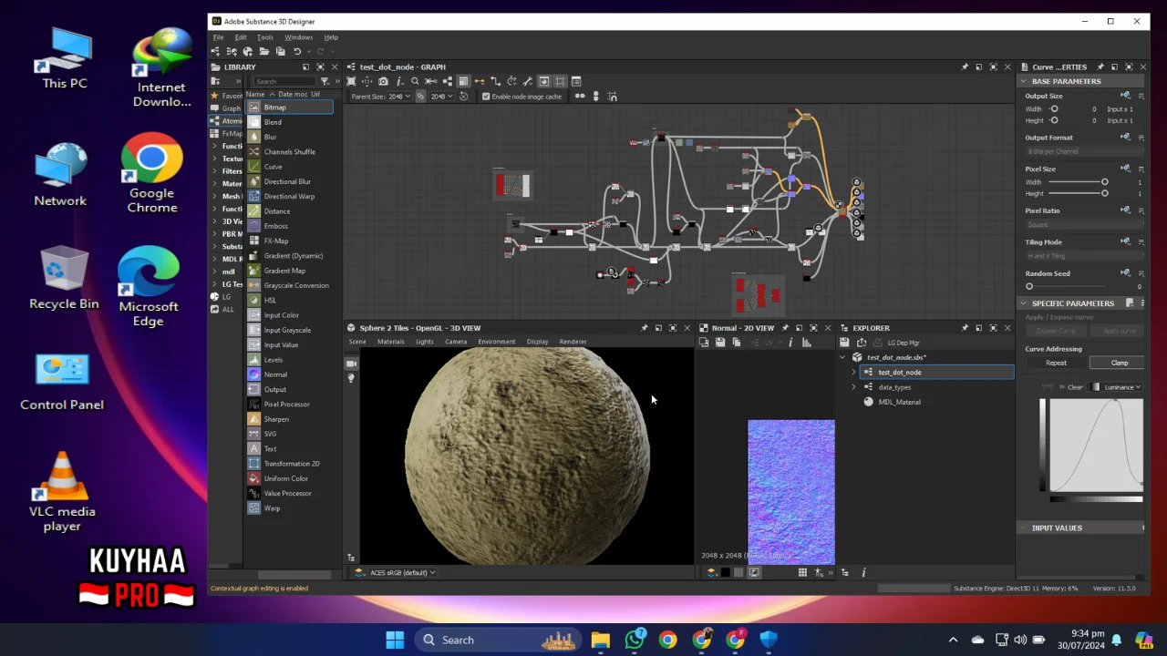Collapse the BASE PARAMETERS section
The height and width of the screenshot is (656, 1167).
pos(1023,81)
